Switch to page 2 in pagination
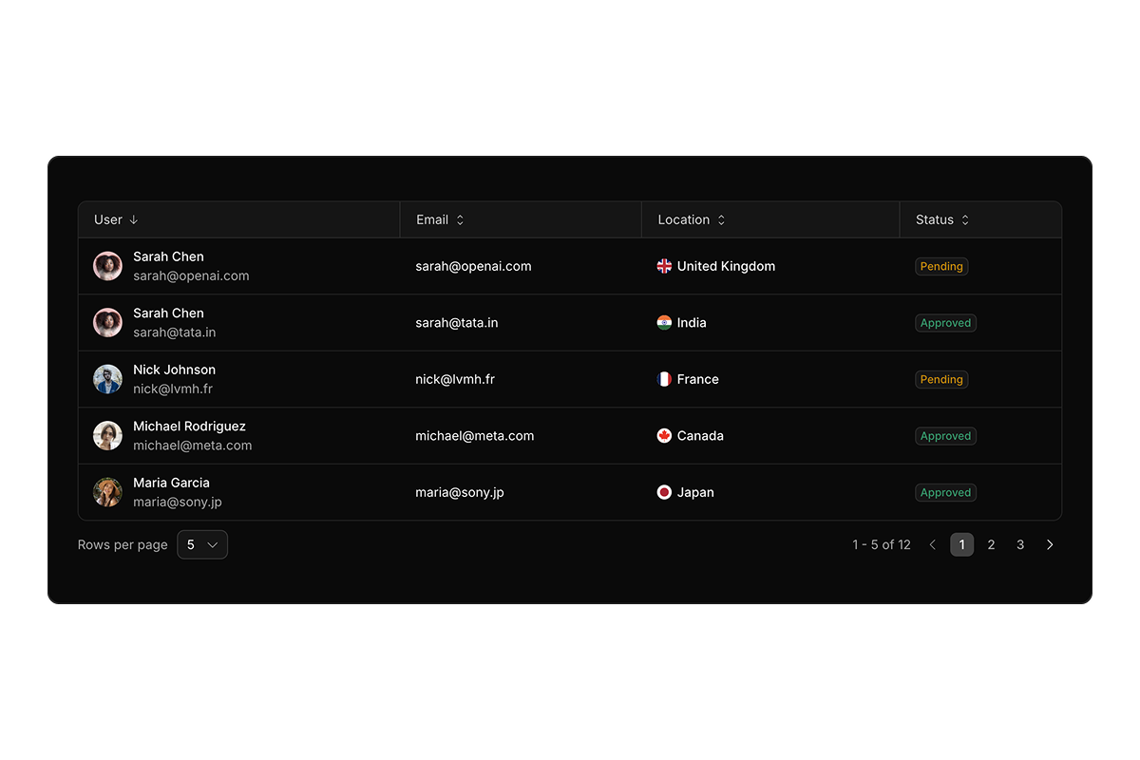 click(x=991, y=544)
